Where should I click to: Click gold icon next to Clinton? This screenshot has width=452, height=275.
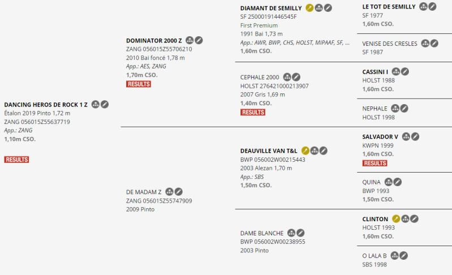point(396,218)
